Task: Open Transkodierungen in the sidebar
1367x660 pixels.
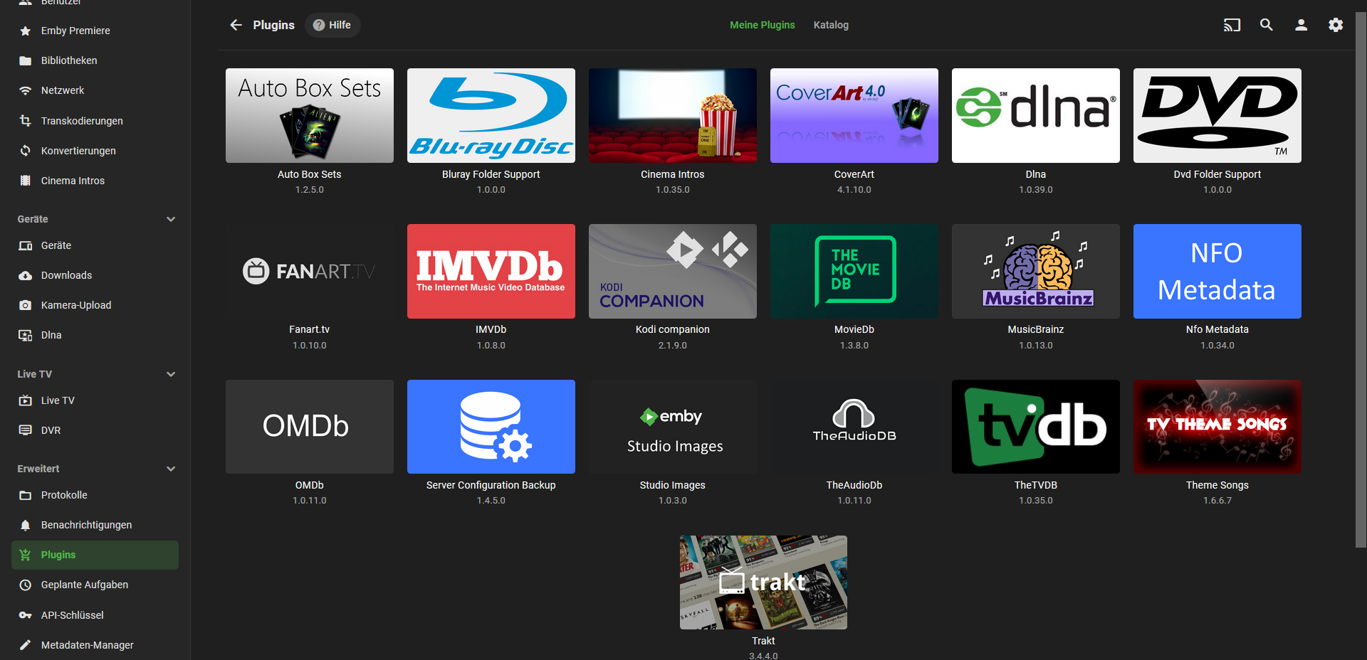Action: click(95, 121)
